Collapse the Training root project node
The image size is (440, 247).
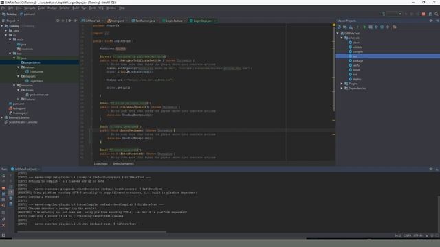click(x=2, y=26)
